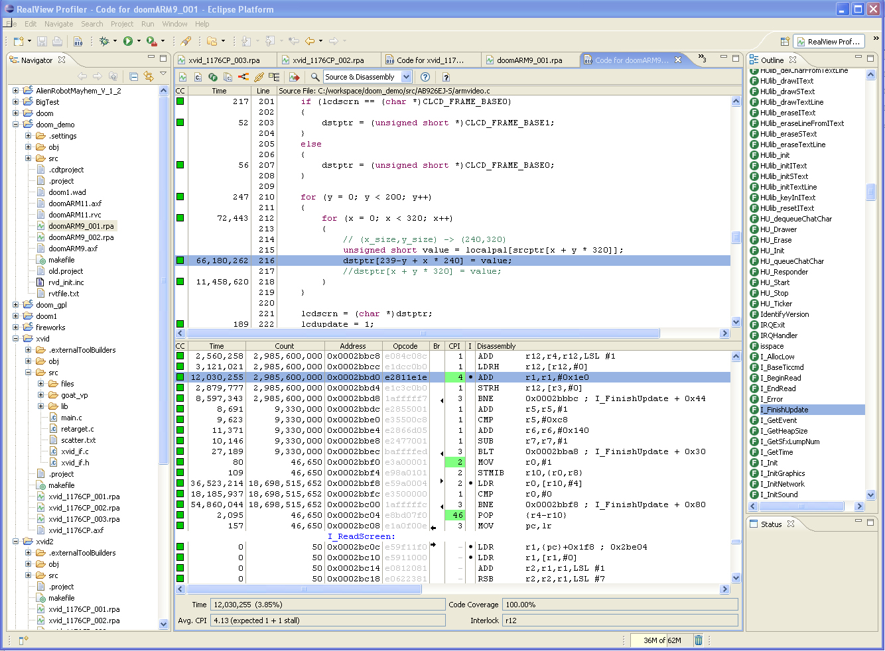Click the binary file toolbar icon
Viewport: 885px width, 651px height.
pos(78,41)
